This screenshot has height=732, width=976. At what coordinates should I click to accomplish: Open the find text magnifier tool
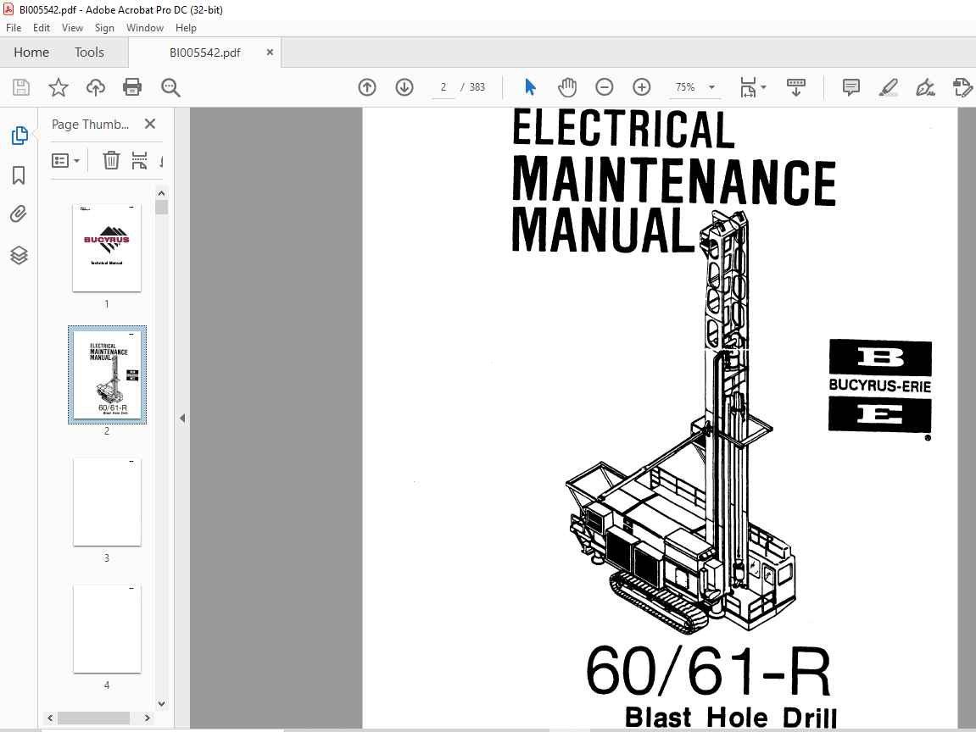(170, 88)
